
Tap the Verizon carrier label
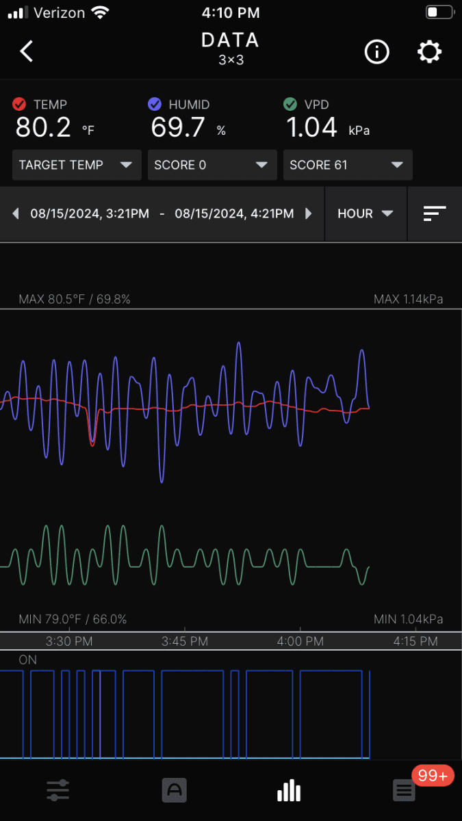coord(60,12)
